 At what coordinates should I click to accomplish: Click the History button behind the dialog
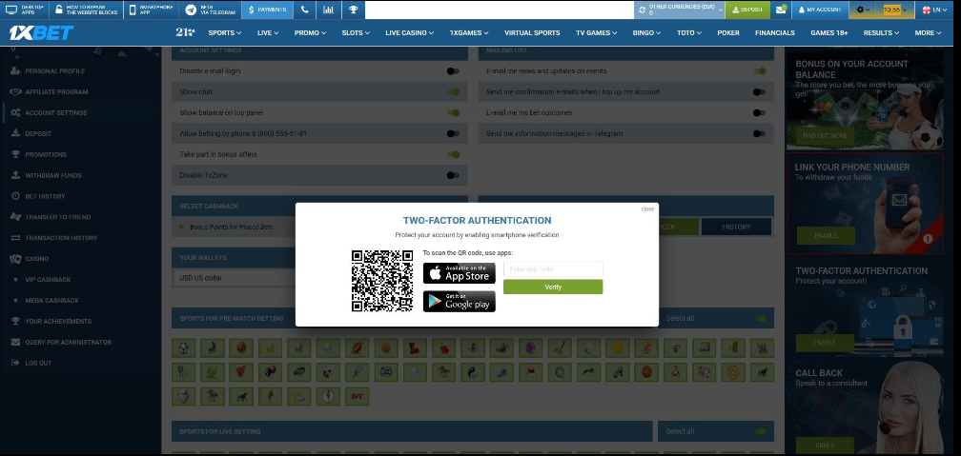[736, 227]
